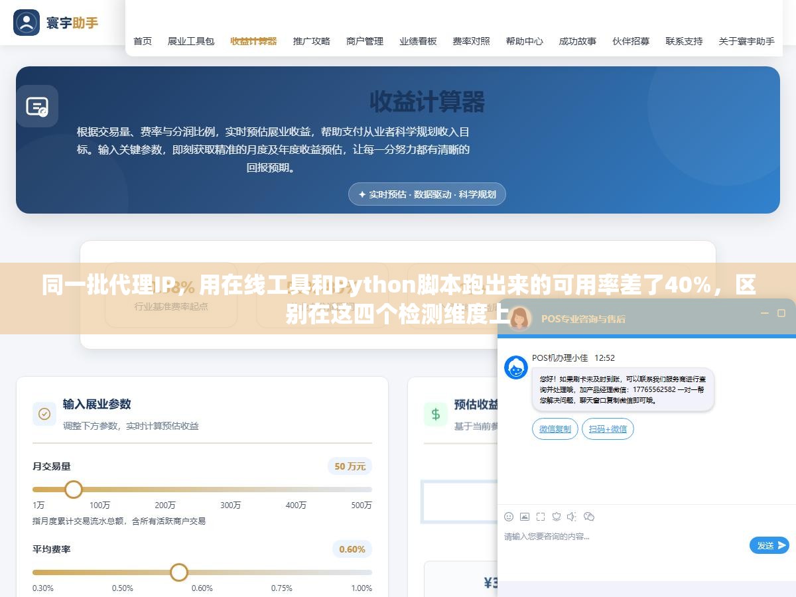Click the 0.30% scale label
Viewport: 796px width, 597px height.
[x=43, y=588]
